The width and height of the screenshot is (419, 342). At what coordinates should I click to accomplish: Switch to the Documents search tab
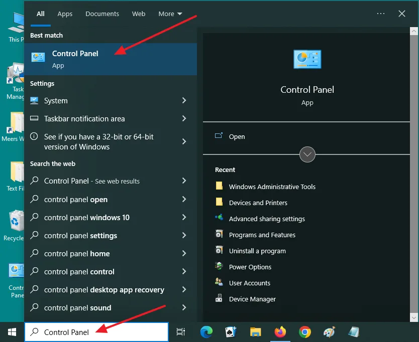[102, 14]
